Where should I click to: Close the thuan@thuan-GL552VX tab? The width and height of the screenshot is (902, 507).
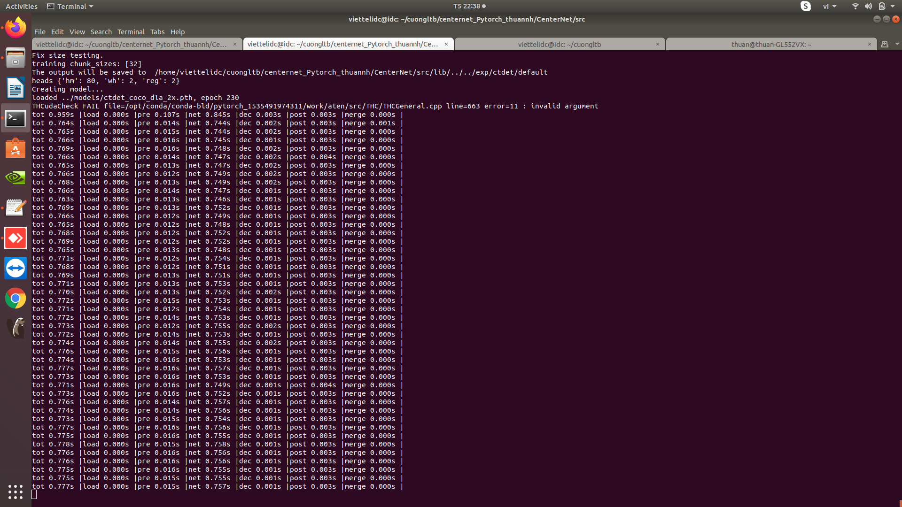870,44
